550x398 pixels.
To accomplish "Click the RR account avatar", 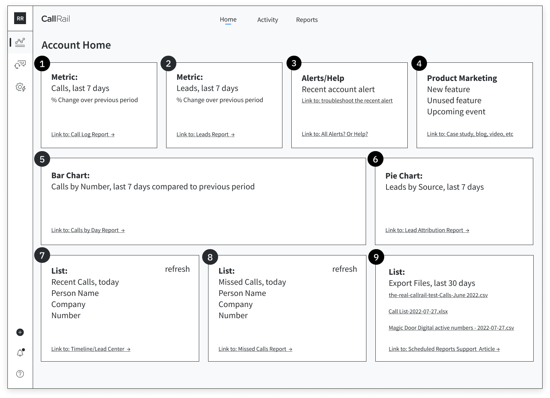I will pos(20,18).
